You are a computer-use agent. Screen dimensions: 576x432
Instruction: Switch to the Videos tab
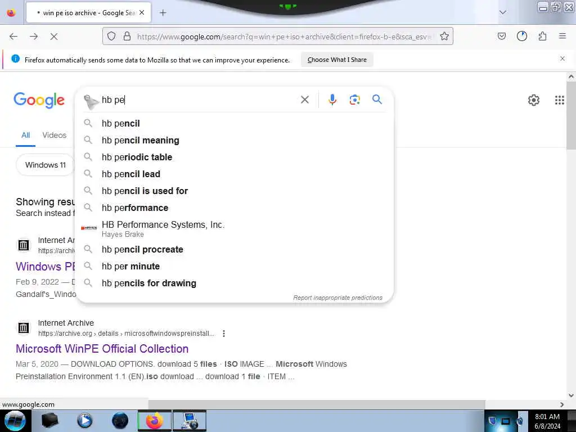55,135
